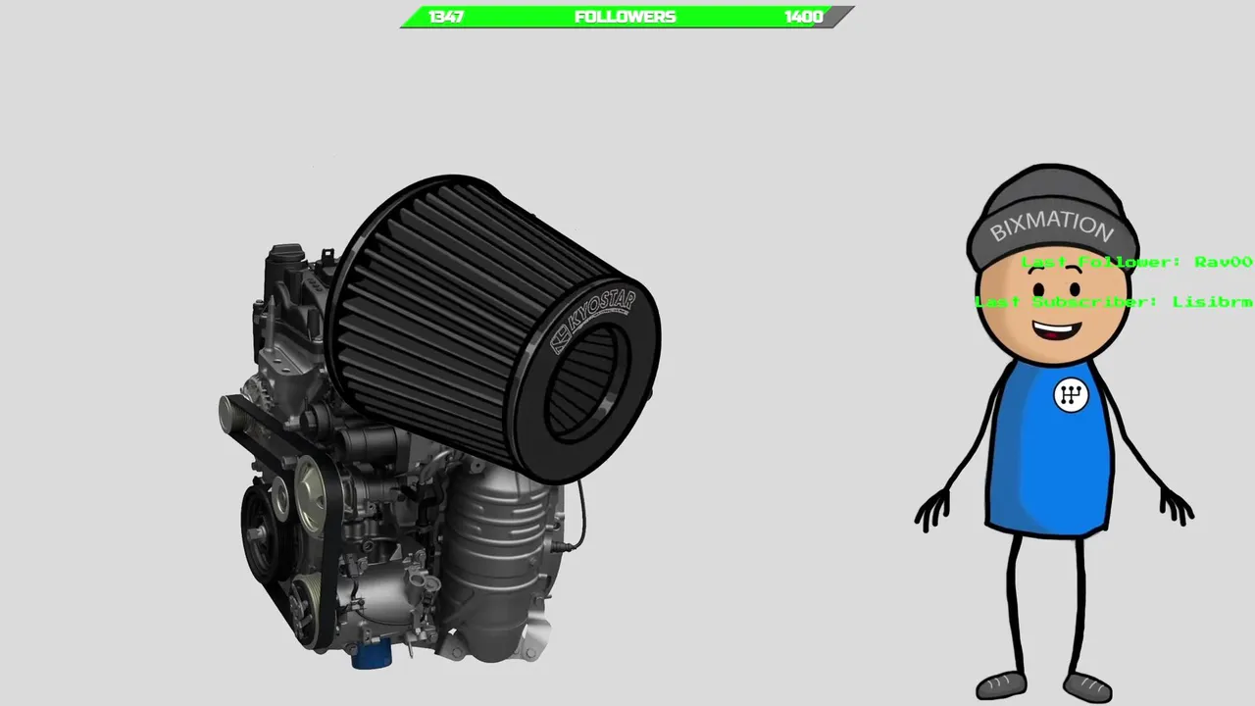Click the gear shift logo on shirt
The height and width of the screenshot is (706, 1255).
point(1071,395)
